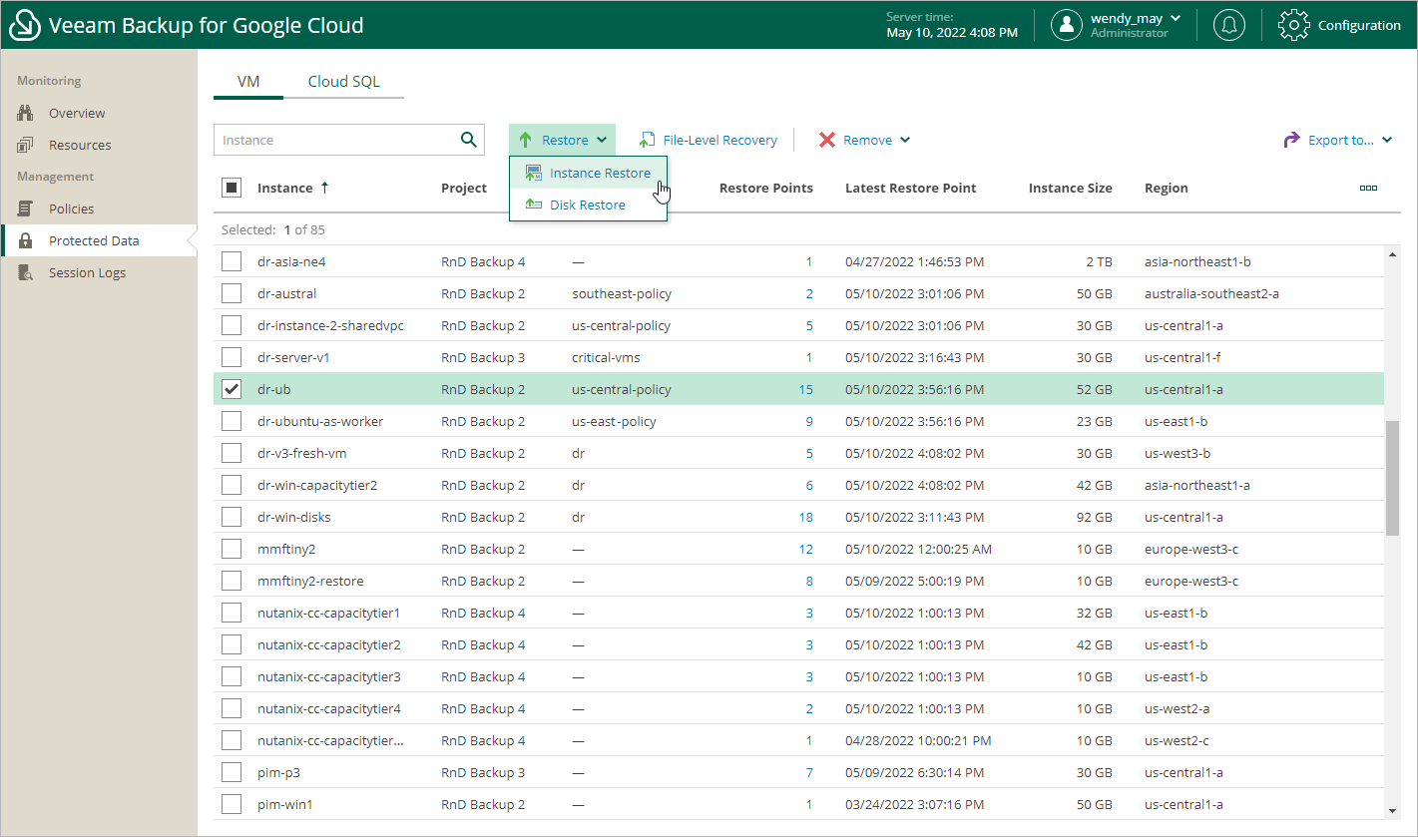
Task: Sort by Instance Size column header
Action: click(1070, 188)
